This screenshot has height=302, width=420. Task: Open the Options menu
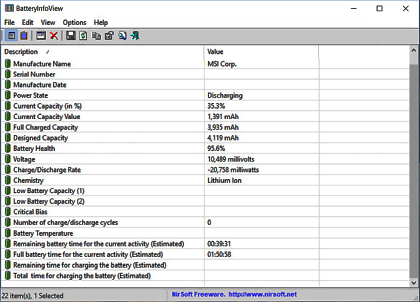[x=74, y=22]
